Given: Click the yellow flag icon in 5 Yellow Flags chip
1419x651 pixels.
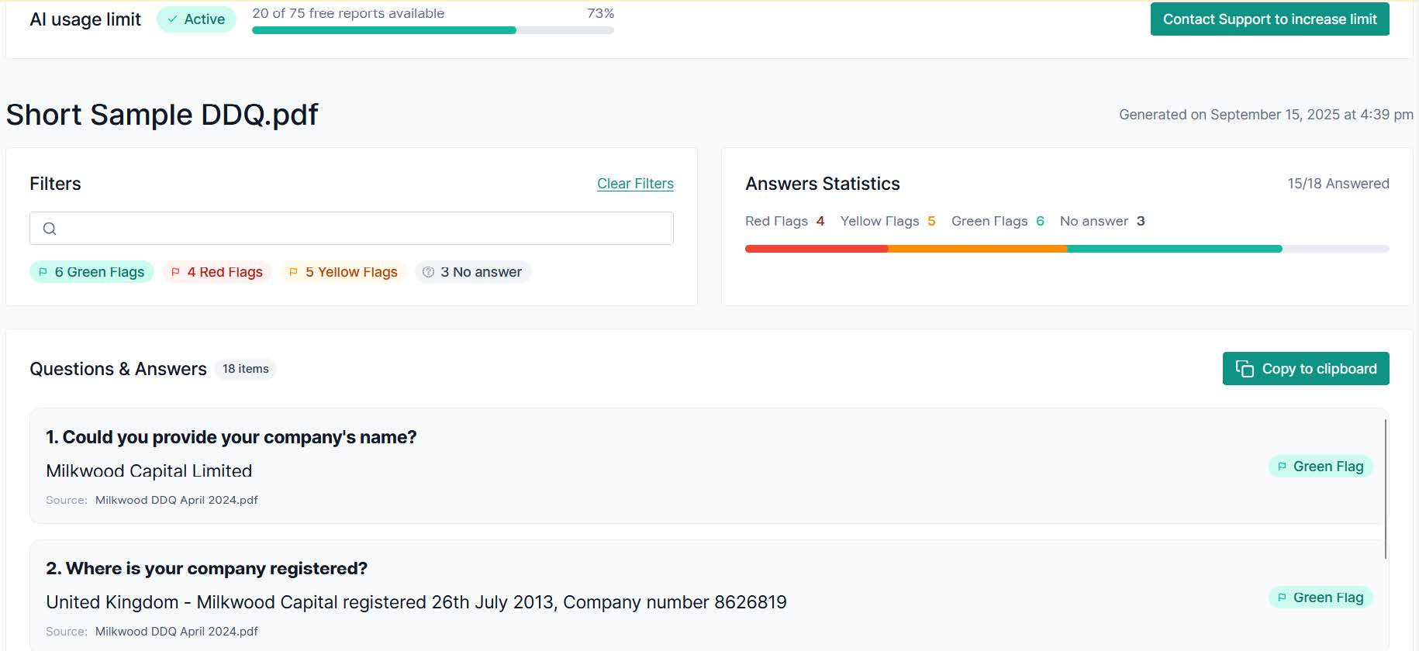Looking at the screenshot, I should (294, 272).
